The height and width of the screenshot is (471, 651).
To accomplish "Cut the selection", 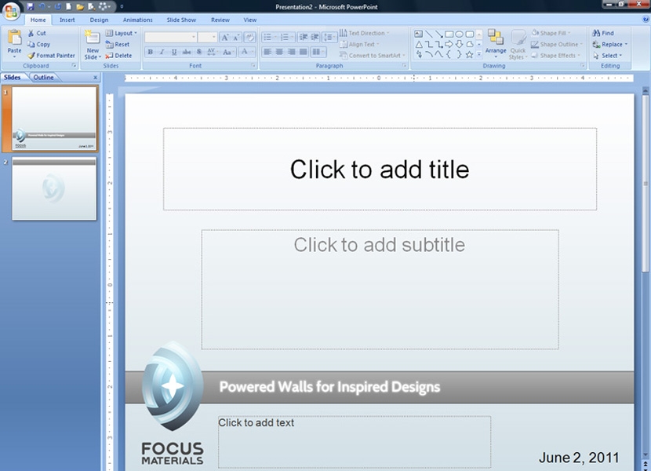I will click(37, 33).
